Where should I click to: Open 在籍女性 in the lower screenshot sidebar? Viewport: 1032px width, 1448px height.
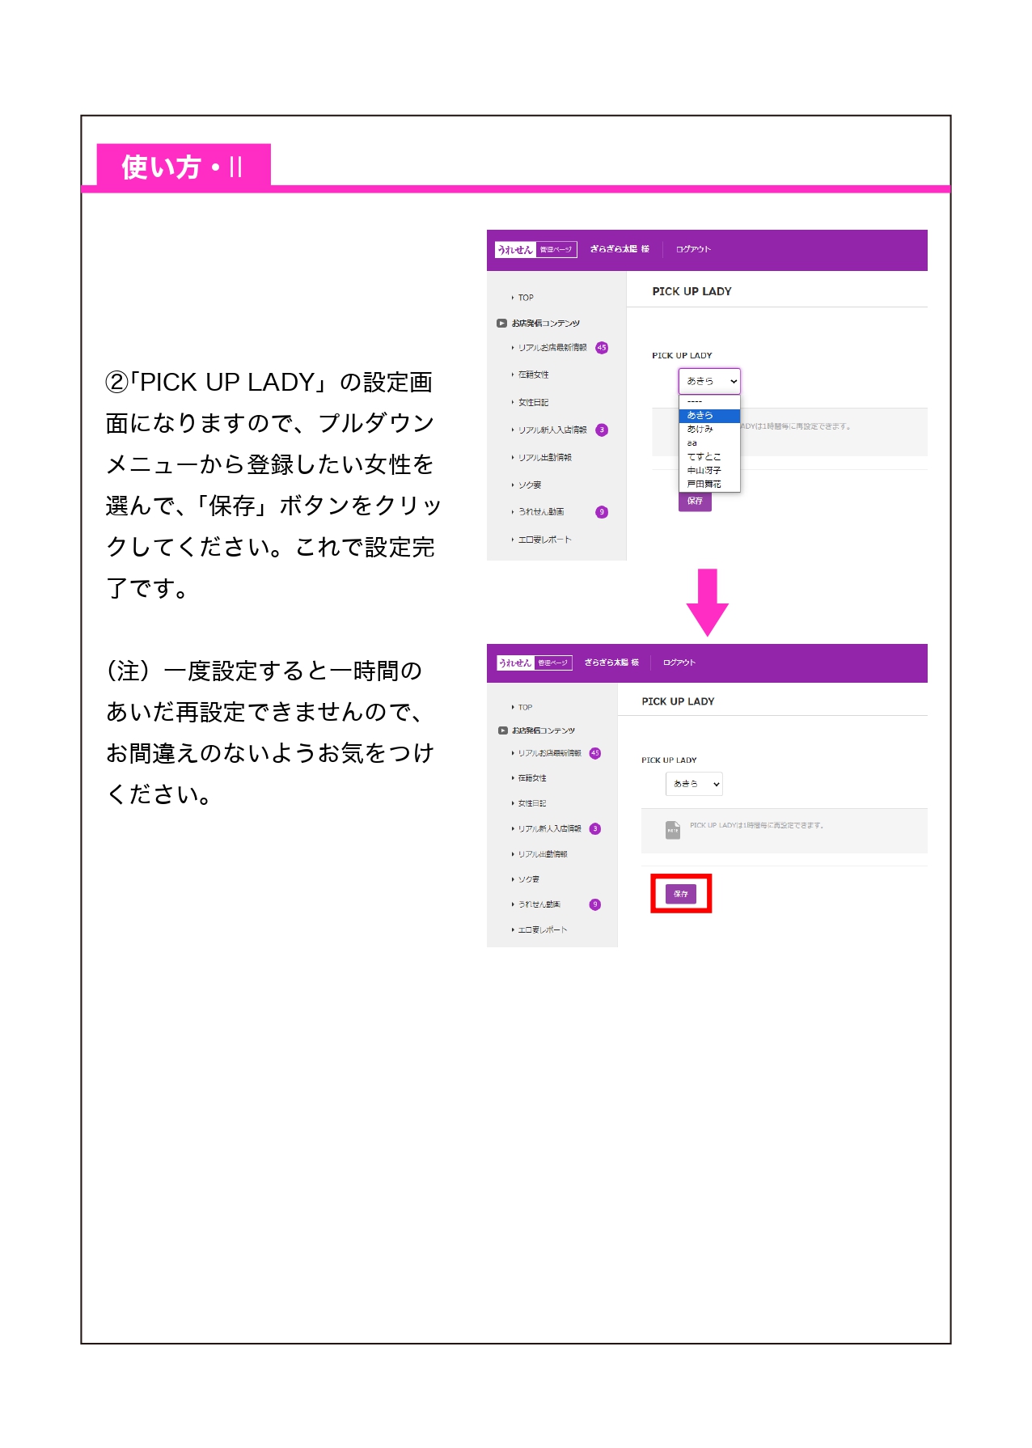coord(532,778)
